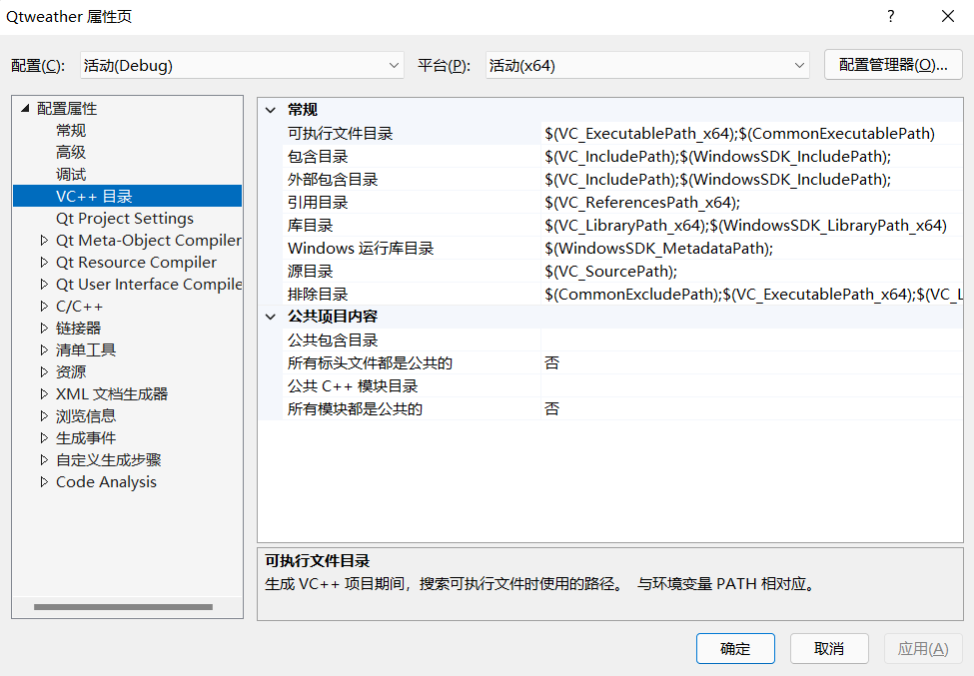Click the tree panel horizontal scrollbar
This screenshot has width=974, height=676.
pos(123,607)
